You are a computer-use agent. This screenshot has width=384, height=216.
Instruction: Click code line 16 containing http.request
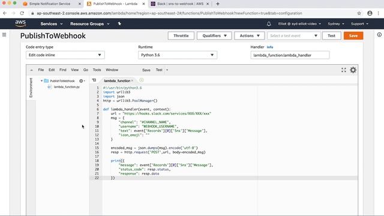158,152
